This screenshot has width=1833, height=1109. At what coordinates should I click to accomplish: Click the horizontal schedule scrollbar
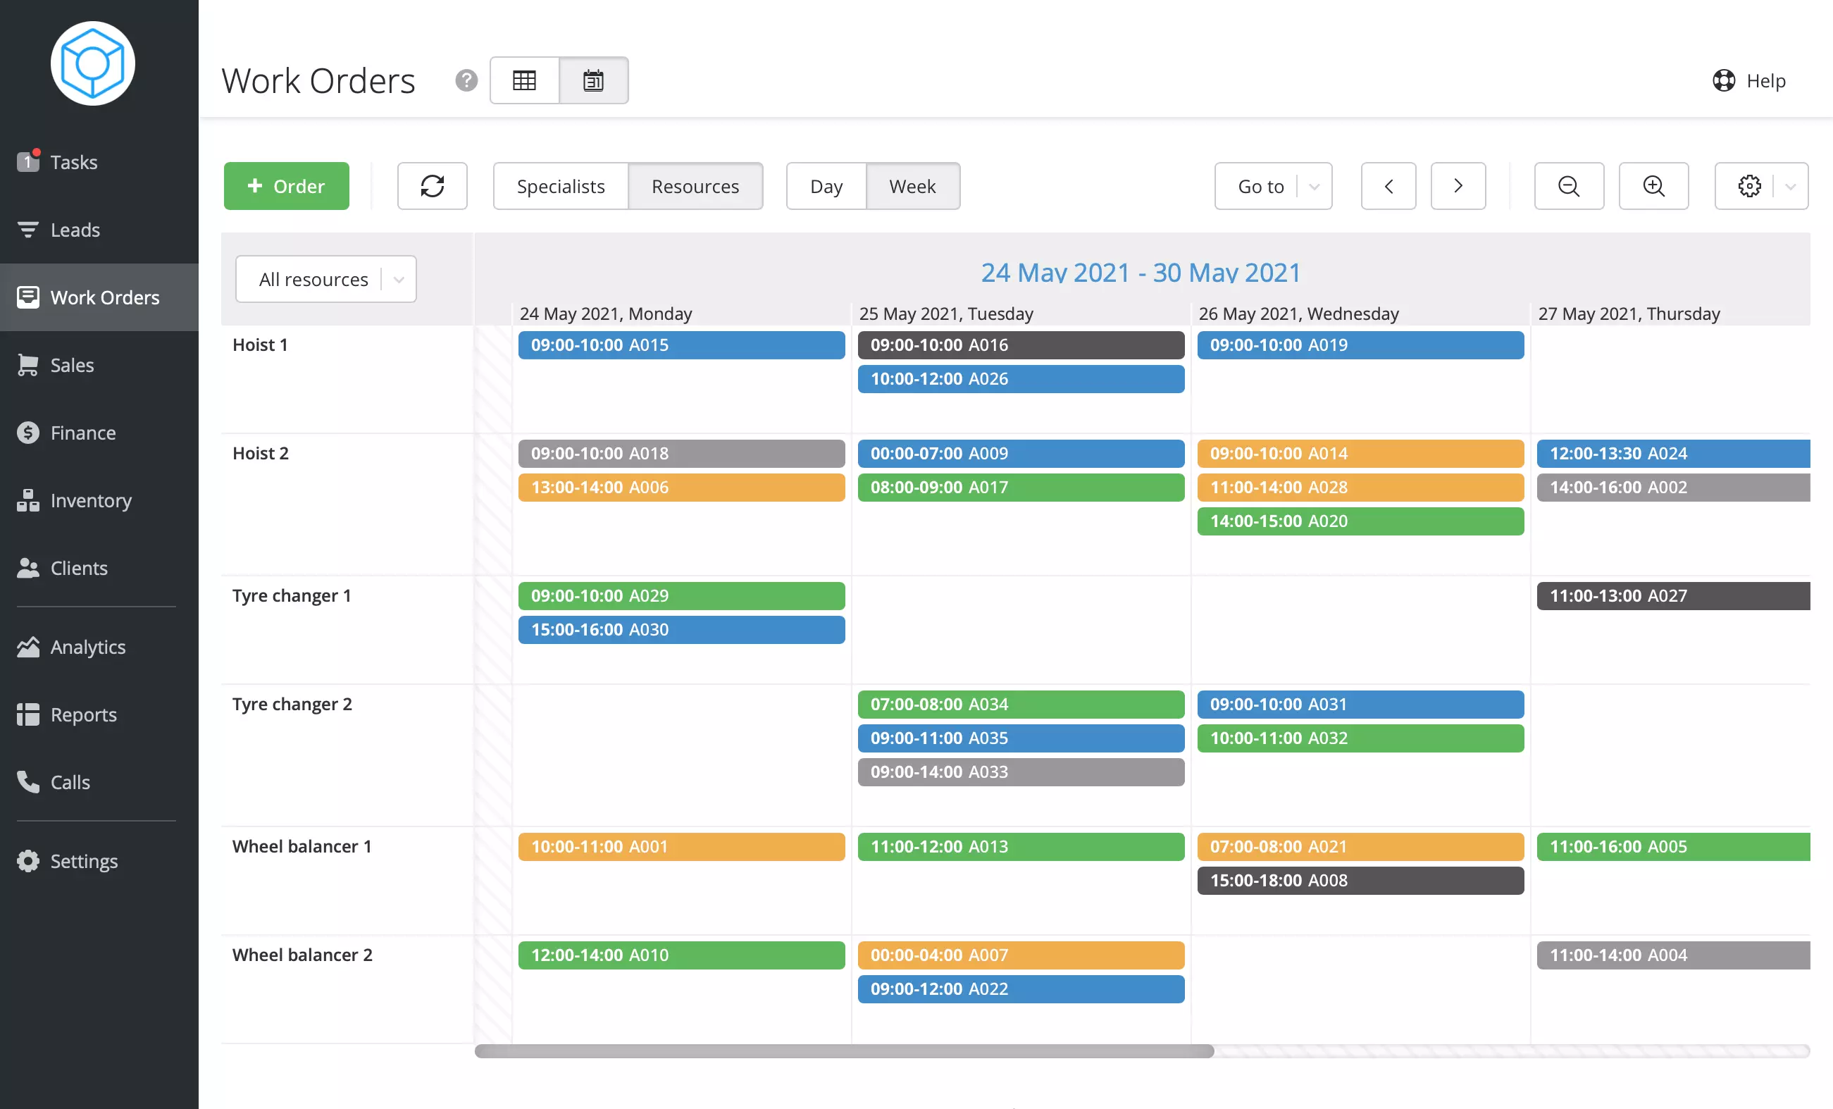coord(845,1051)
